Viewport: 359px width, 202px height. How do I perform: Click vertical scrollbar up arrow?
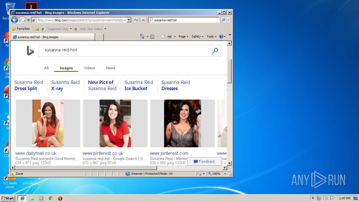[229, 43]
